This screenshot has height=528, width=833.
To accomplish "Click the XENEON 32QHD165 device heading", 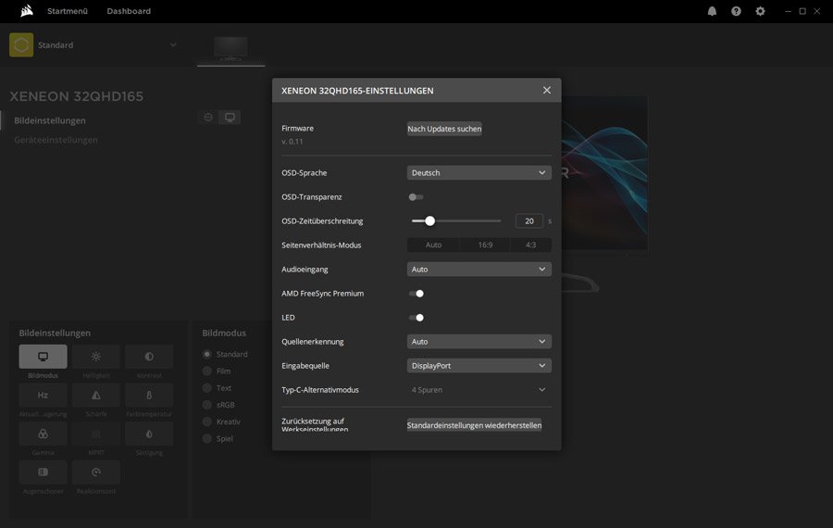I will [x=77, y=96].
